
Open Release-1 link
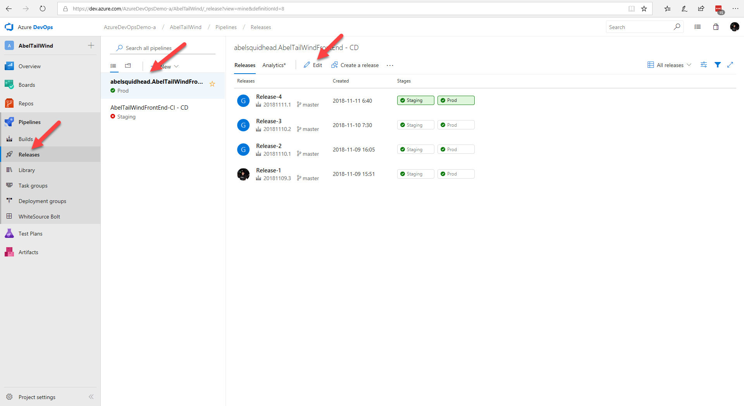pos(269,170)
